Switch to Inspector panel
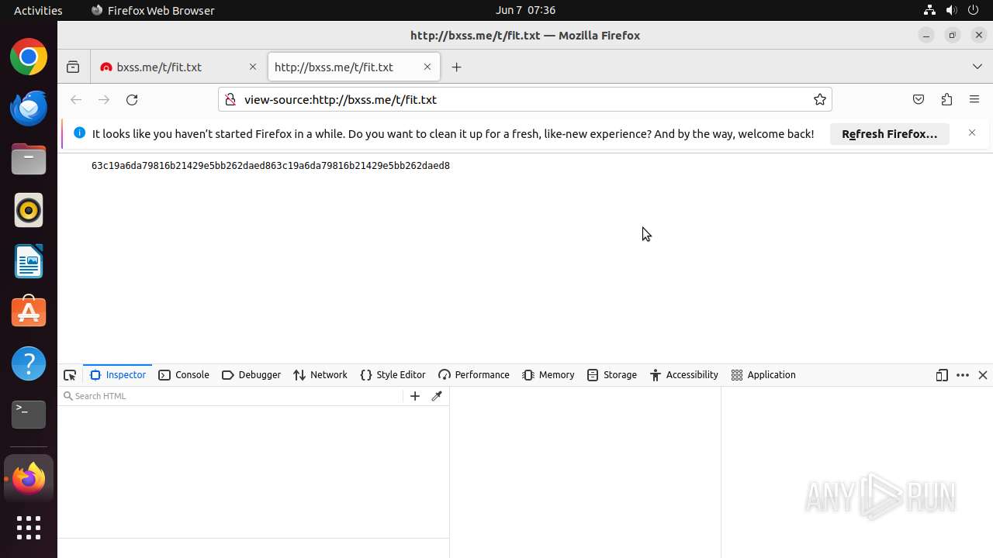The width and height of the screenshot is (993, 558). tap(118, 375)
